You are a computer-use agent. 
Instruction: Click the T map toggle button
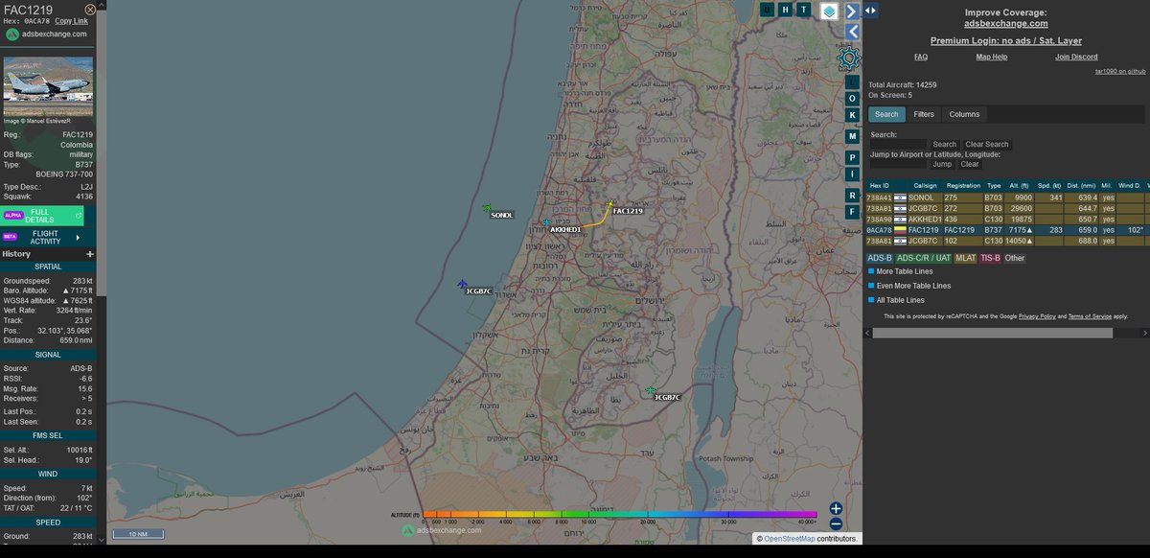pyautogui.click(x=803, y=10)
